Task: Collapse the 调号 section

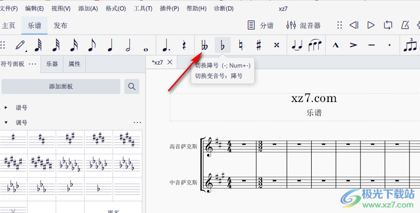Action: click(x=6, y=122)
